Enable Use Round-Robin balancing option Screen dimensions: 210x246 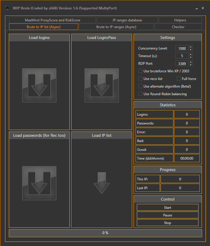click(140, 94)
